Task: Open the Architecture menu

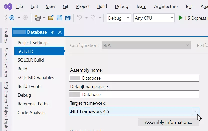Action: (166, 6)
